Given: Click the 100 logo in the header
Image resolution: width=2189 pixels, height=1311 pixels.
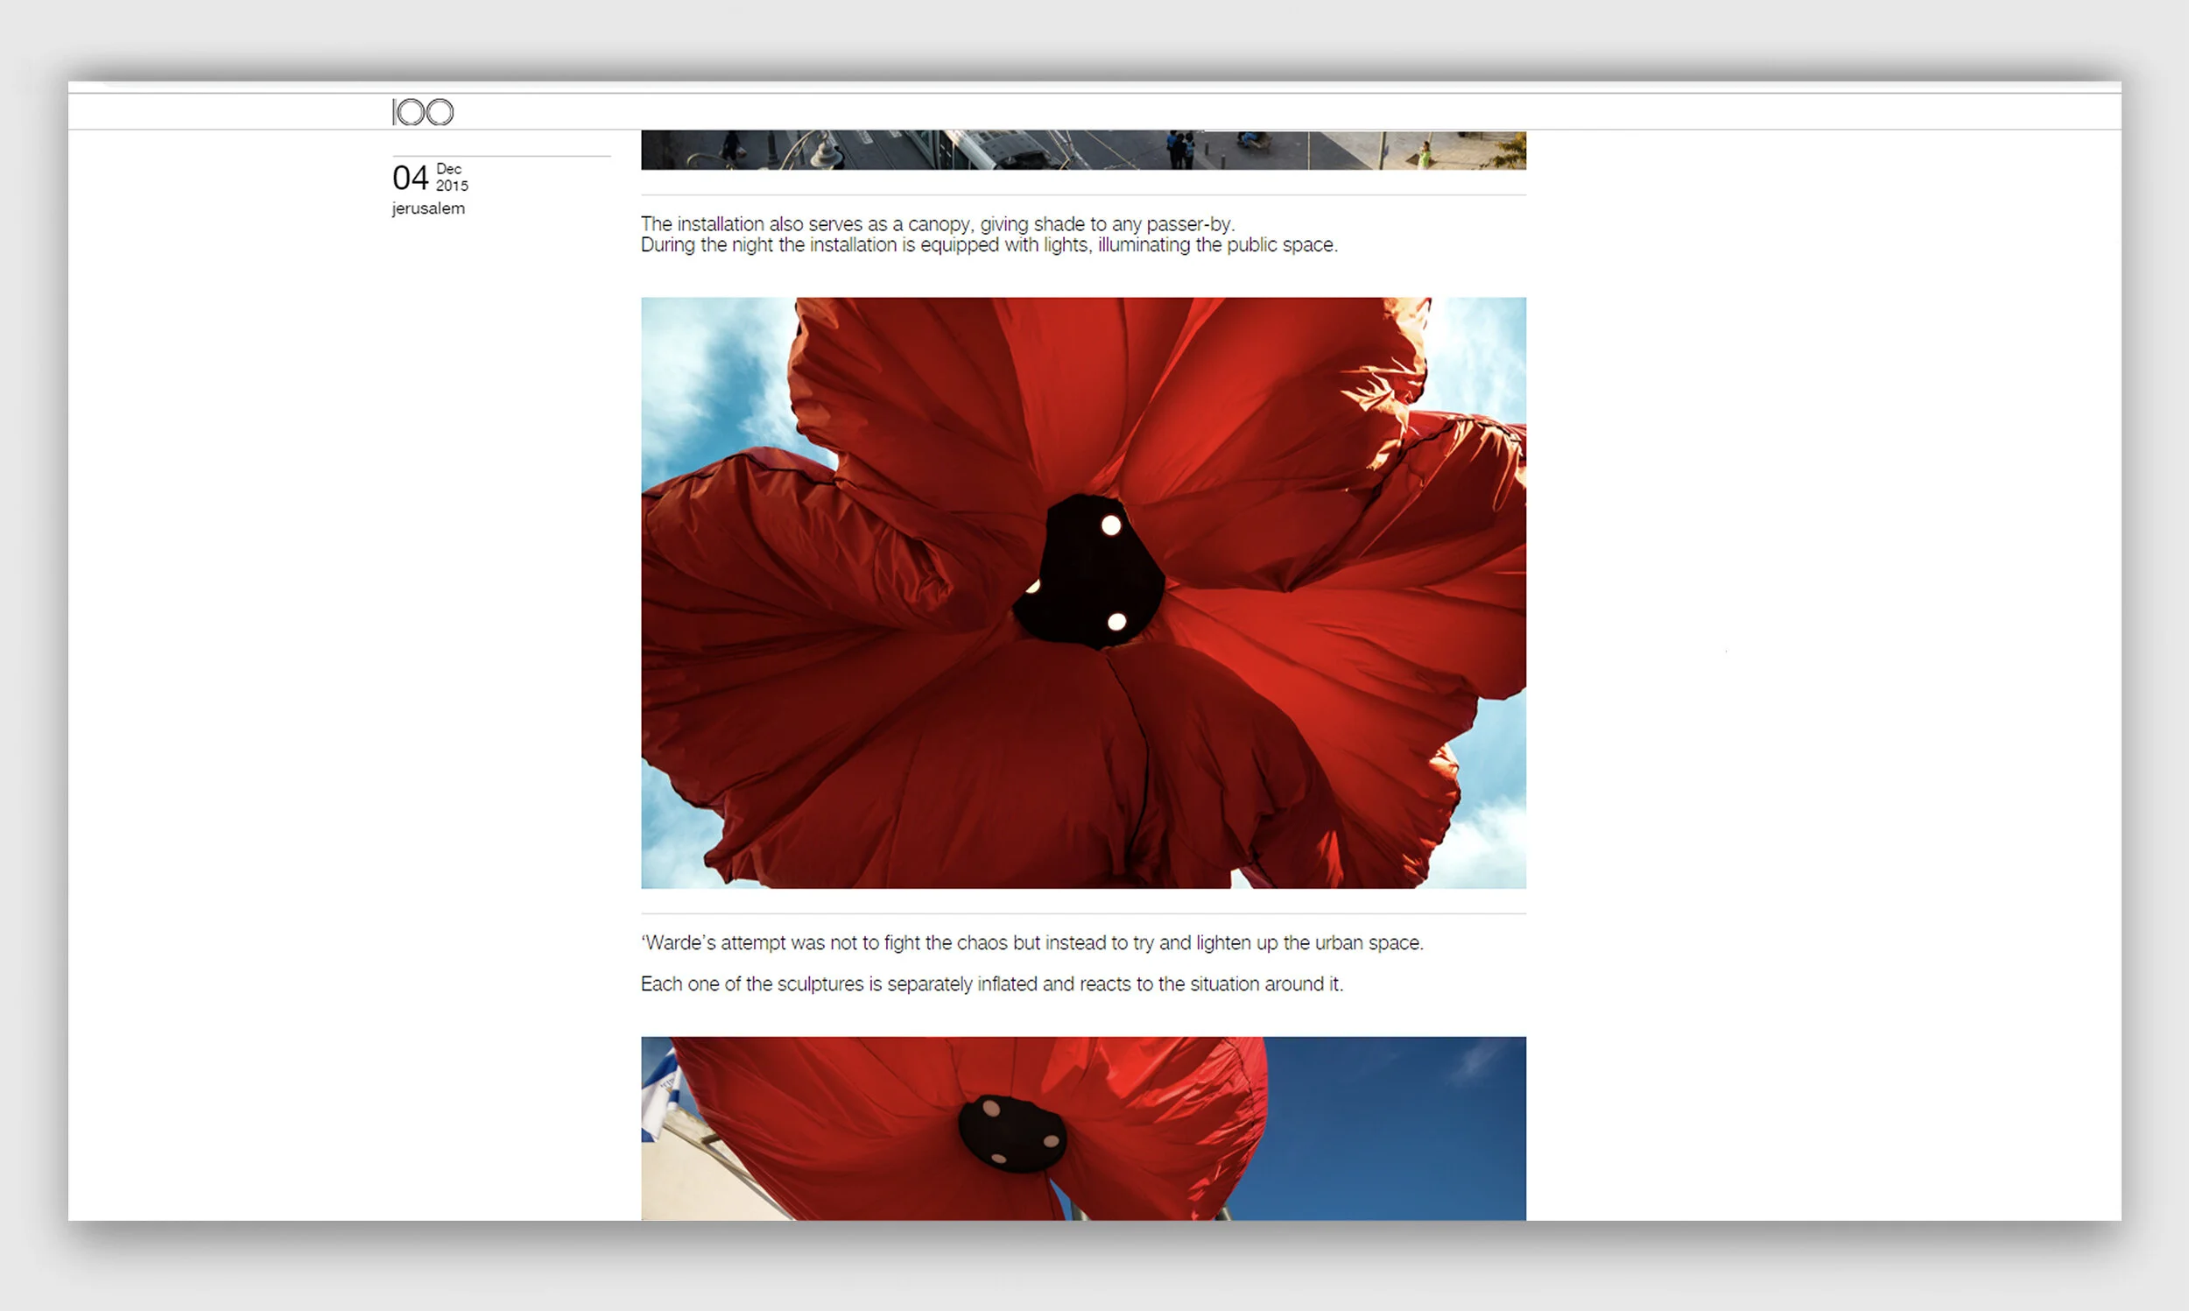Looking at the screenshot, I should point(423,112).
